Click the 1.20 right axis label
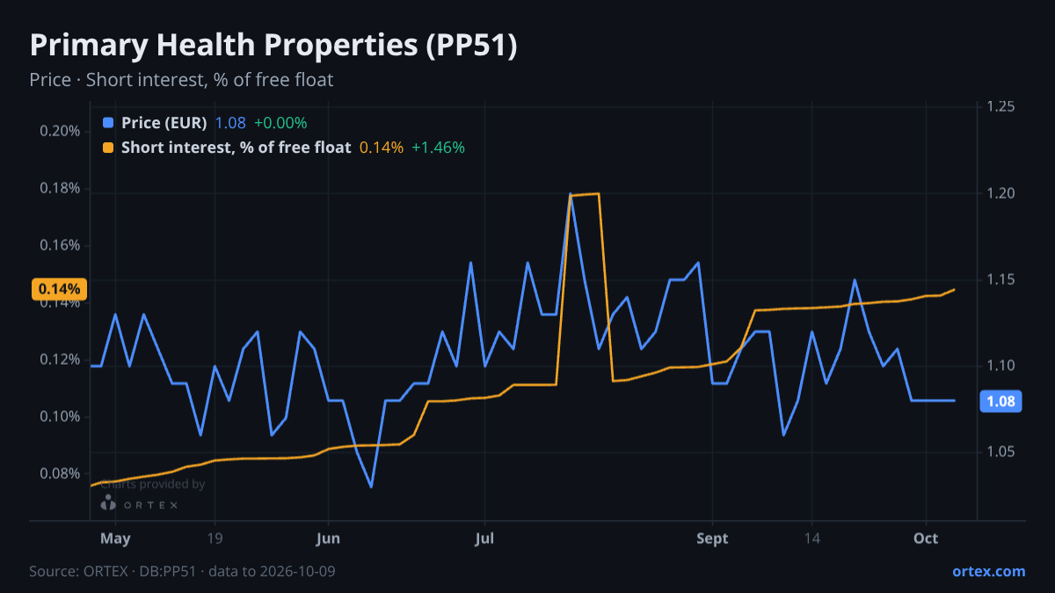This screenshot has height=593, width=1055. tap(1001, 192)
